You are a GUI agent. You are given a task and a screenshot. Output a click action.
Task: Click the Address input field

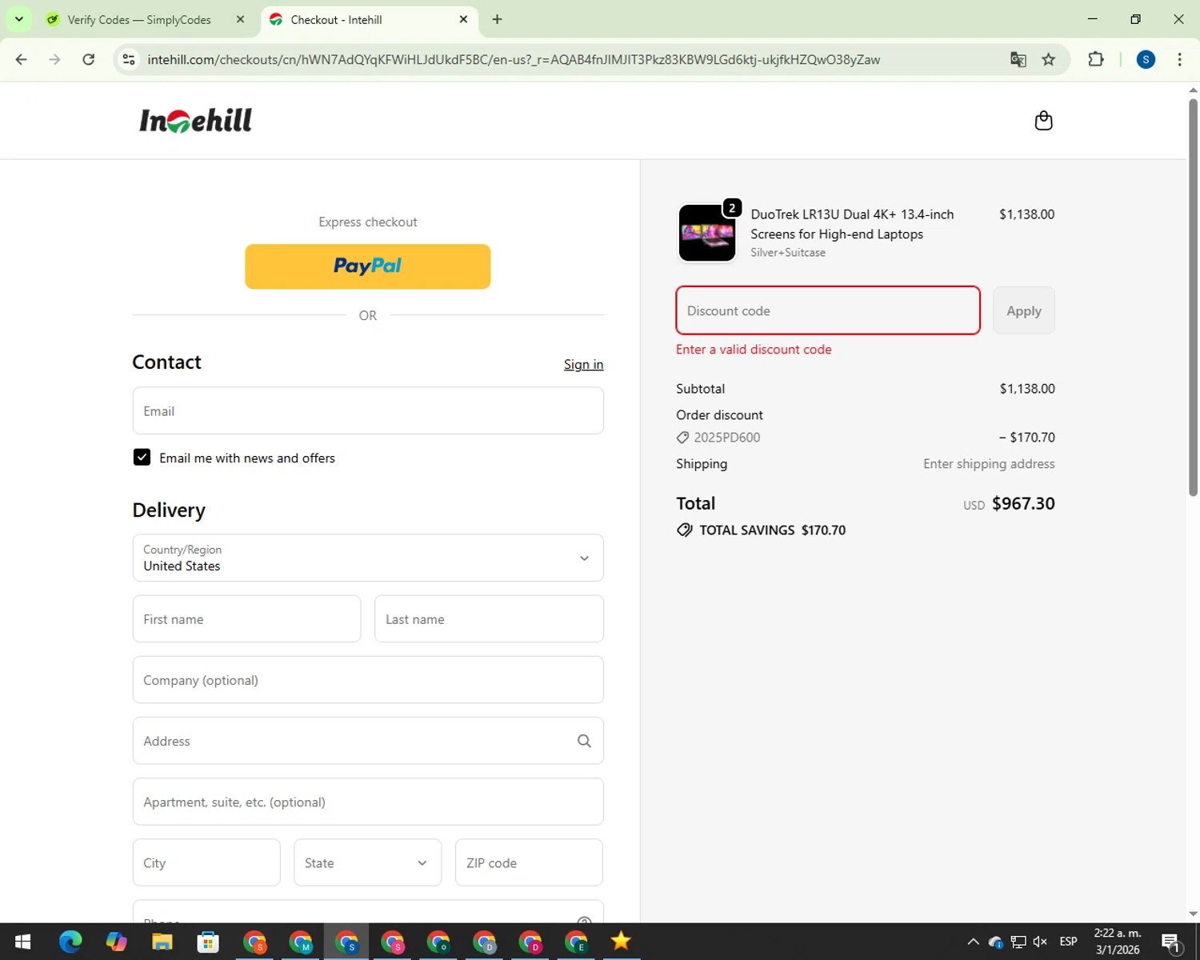point(368,741)
